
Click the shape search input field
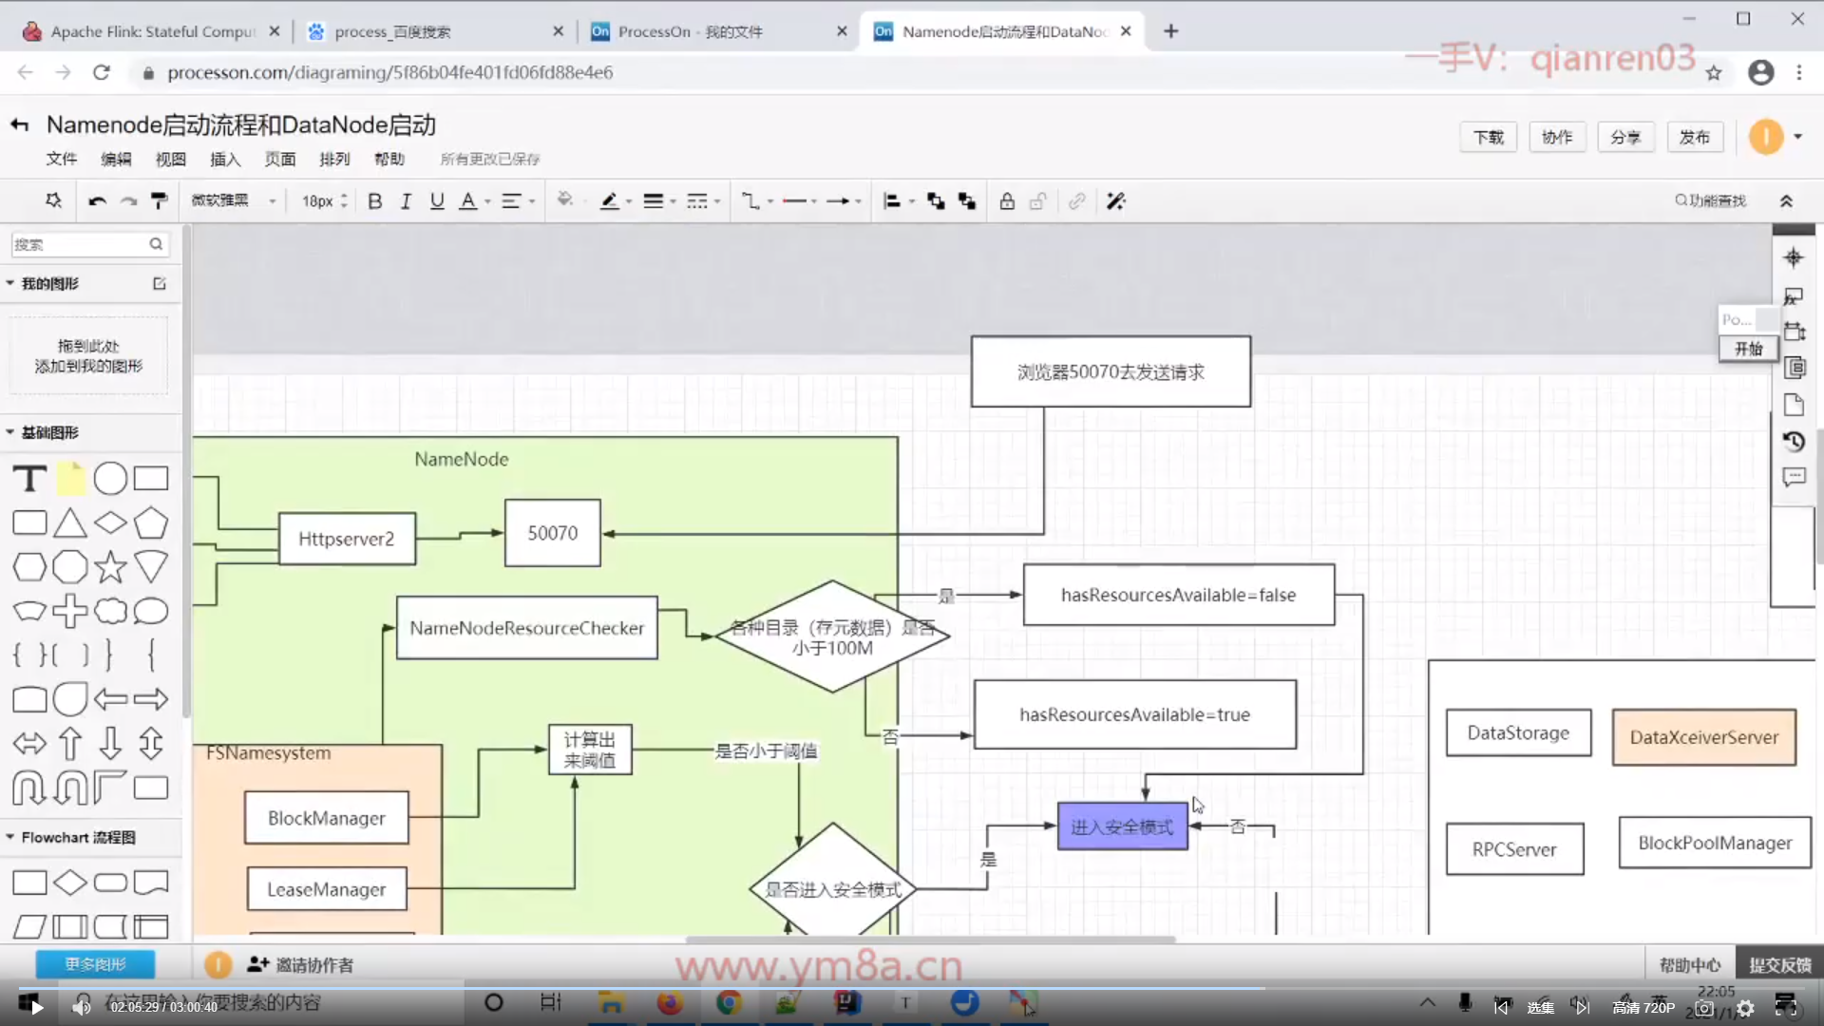[81, 244]
